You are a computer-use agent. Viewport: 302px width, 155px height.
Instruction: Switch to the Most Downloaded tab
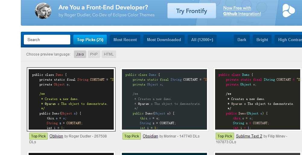coord(164,40)
